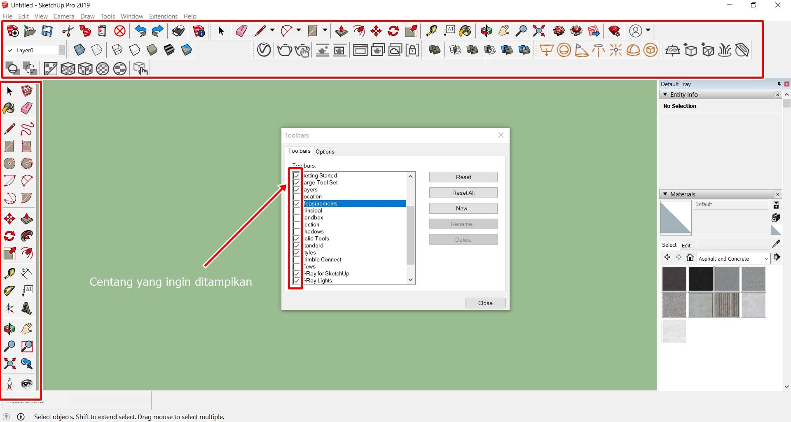Screen dimensions: 791x422
Task: Open the Asphalt and Concrete materials dropdown
Action: coord(766,259)
